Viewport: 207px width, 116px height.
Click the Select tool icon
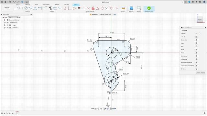click(139, 8)
